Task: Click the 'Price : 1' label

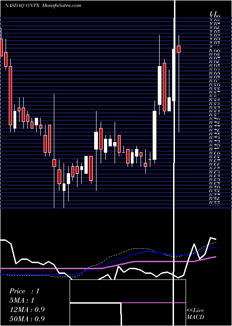Action: (x=24, y=291)
